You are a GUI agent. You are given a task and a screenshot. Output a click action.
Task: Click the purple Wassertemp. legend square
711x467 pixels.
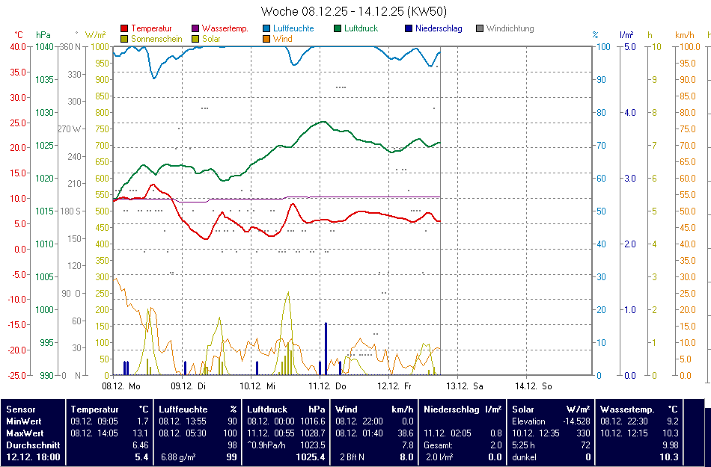coord(196,29)
